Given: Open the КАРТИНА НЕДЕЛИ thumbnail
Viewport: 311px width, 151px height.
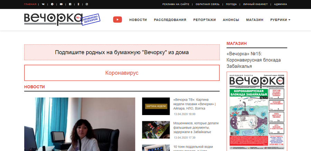Looking at the screenshot, I should 156,106.
